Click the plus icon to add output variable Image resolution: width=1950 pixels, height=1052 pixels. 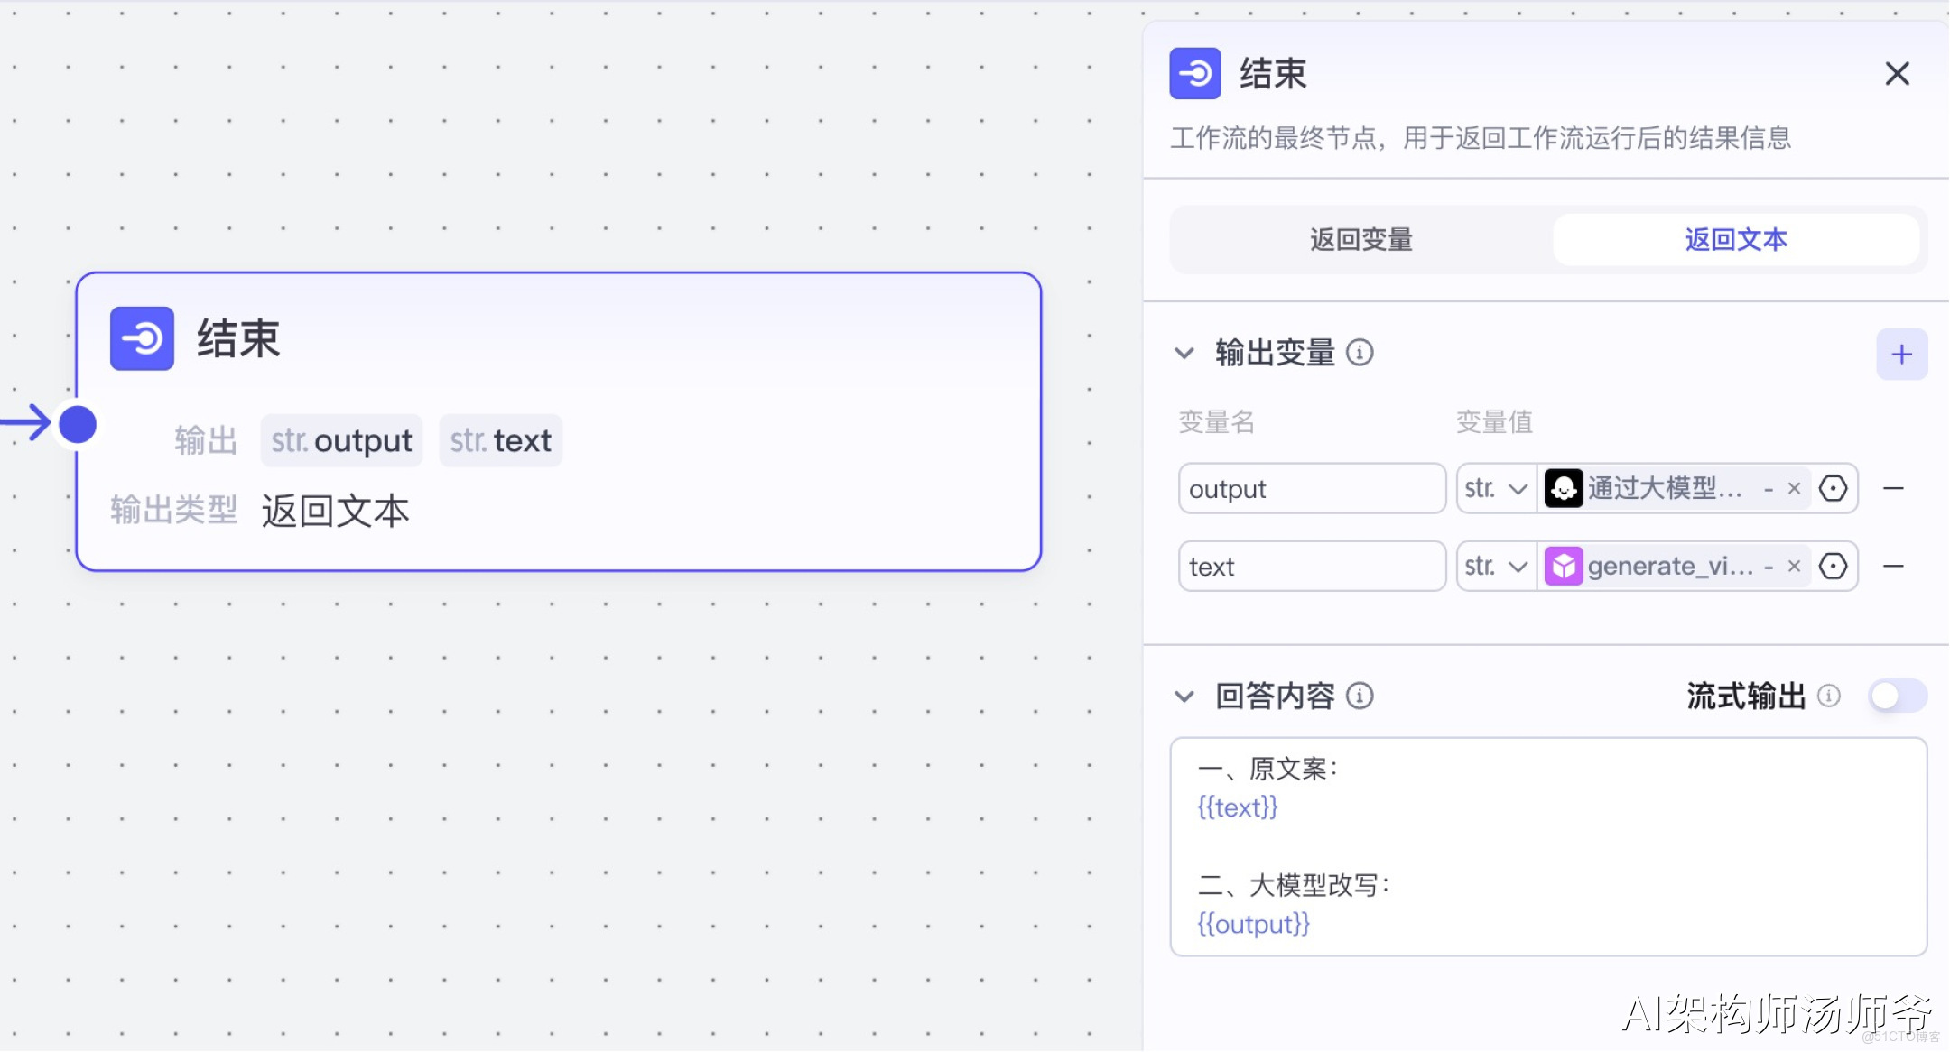click(1901, 355)
